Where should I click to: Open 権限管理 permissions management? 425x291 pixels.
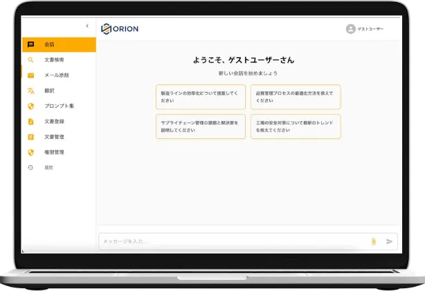[x=54, y=152]
